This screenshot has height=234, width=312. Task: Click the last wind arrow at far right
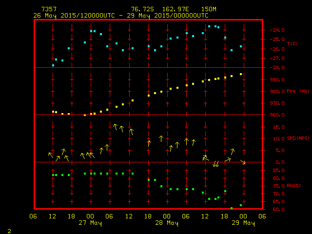[x=243, y=162]
